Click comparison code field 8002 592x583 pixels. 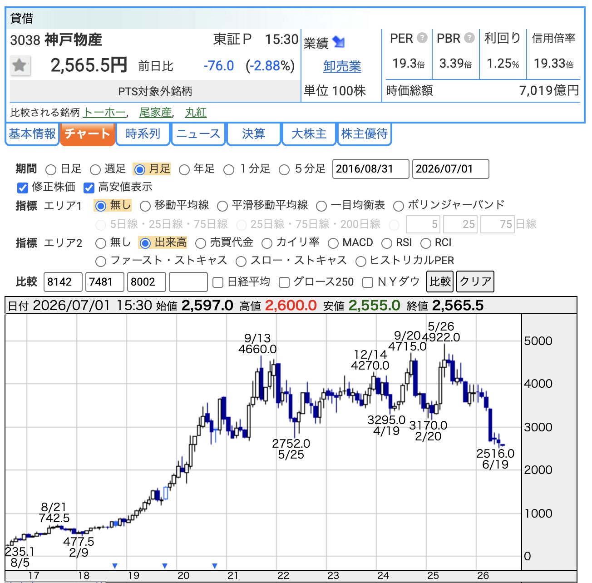(147, 282)
